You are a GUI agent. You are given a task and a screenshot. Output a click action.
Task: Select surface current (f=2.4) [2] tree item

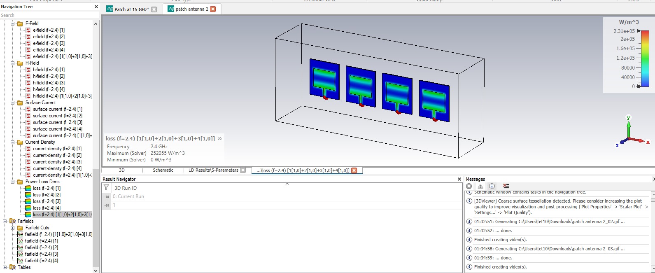pos(57,116)
